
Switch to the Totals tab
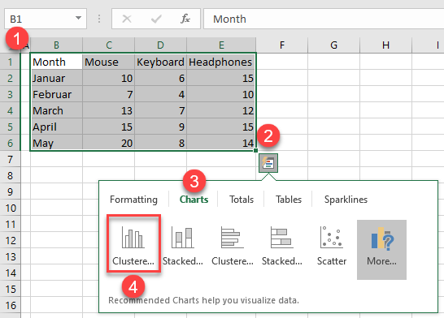[x=242, y=200]
